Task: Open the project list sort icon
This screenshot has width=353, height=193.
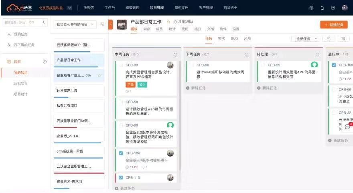Action: [x=102, y=24]
